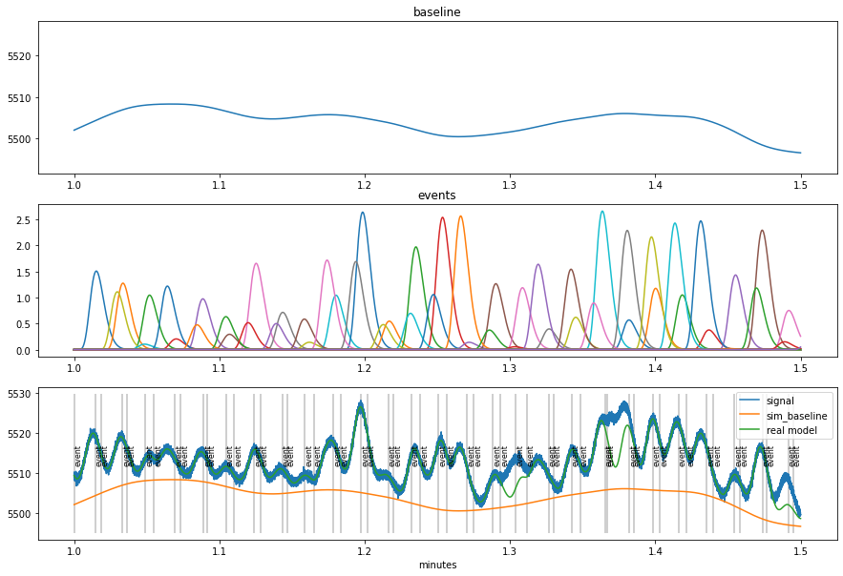Viewport: 843px width, 576px height.
Task: Click the 1.5 x-tick in baseline plot
Action: [801, 184]
